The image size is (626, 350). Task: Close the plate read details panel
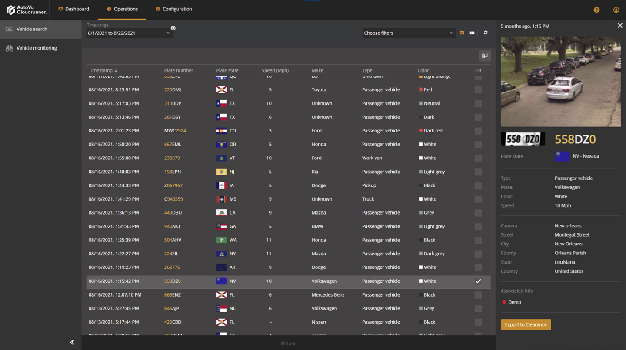(x=620, y=26)
